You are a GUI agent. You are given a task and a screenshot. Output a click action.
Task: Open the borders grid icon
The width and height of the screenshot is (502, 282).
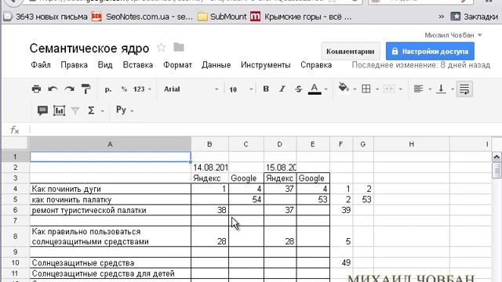point(366,89)
